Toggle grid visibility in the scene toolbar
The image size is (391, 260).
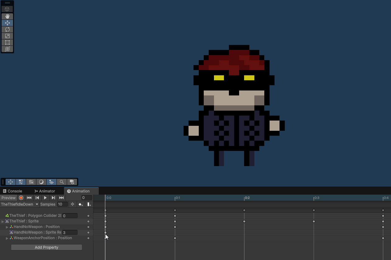click(x=31, y=182)
